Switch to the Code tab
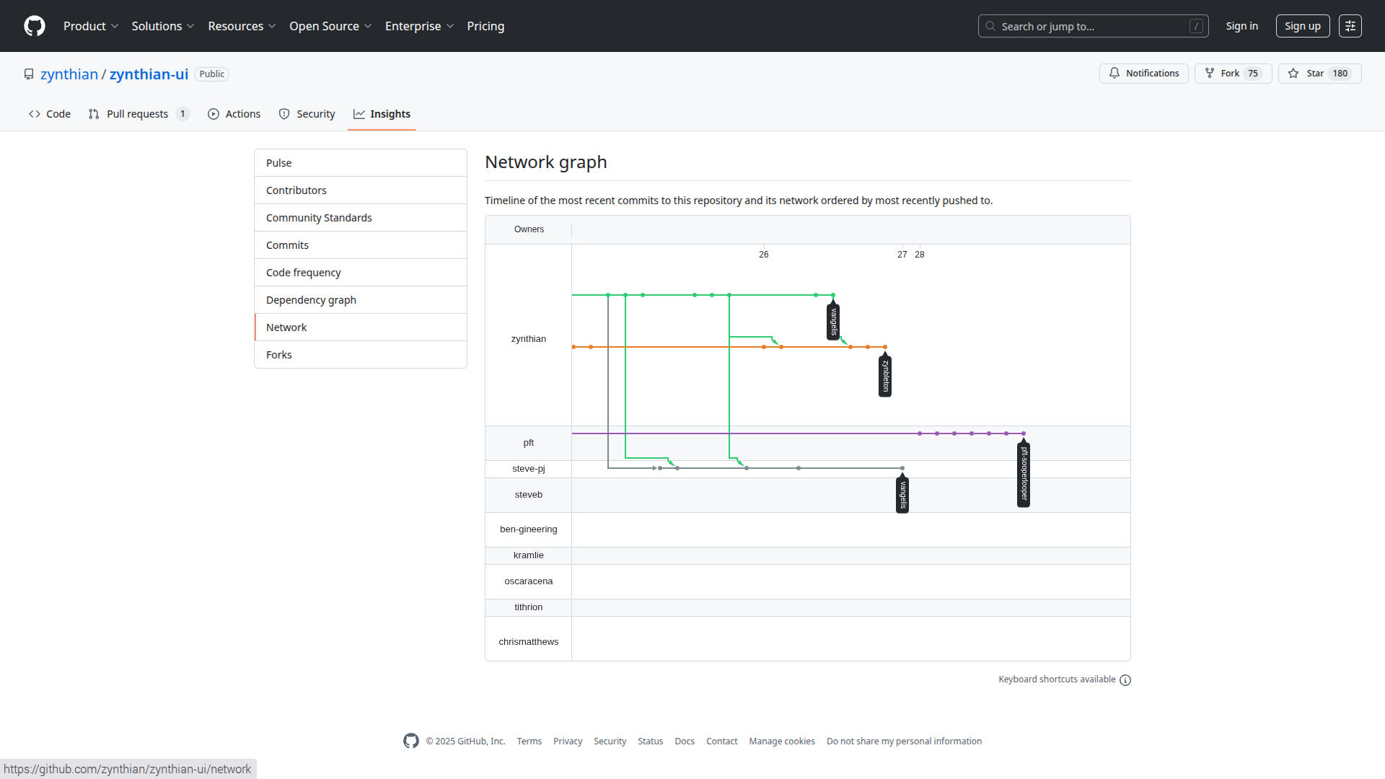The image size is (1385, 779). coord(50,114)
